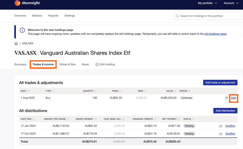Click the VAS.ASX breadcrumb text
This screenshot has height=149, width=243.
click(x=28, y=43)
